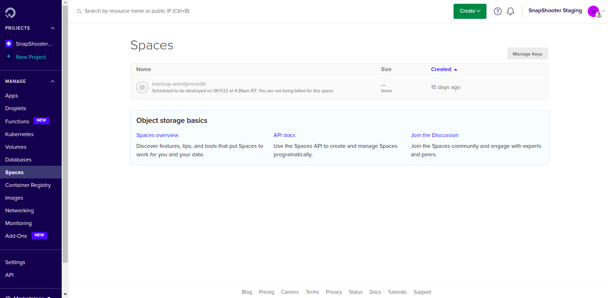Collapse the Projects section
This screenshot has width=608, height=298.
[53, 28]
